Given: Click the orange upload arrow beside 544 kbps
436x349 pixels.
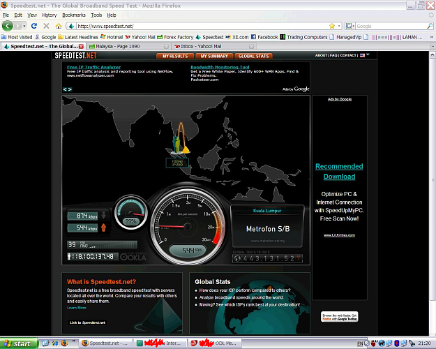Looking at the screenshot, I should point(103,228).
